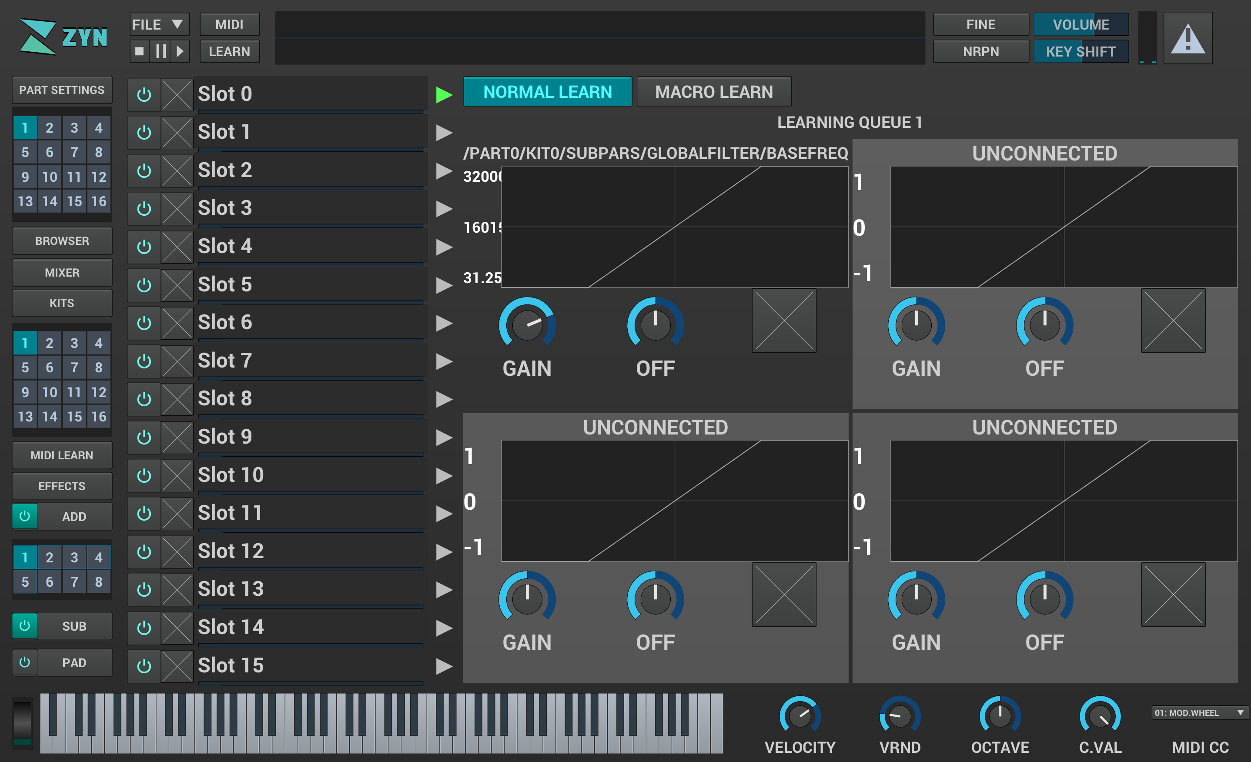Select Slot 4 with its arrow
The width and height of the screenshot is (1251, 762).
444,247
